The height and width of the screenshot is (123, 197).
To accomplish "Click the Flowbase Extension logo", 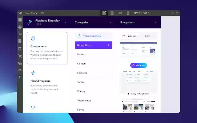I will point(30,22).
